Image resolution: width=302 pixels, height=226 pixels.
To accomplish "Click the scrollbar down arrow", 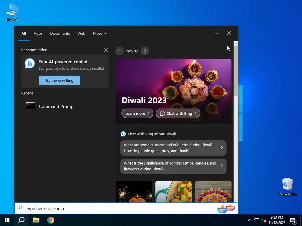I will (x=236, y=200).
